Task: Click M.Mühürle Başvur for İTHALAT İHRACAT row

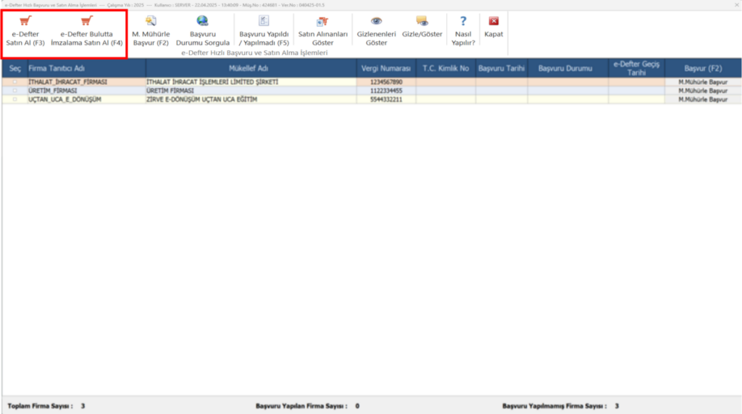Action: [x=703, y=82]
